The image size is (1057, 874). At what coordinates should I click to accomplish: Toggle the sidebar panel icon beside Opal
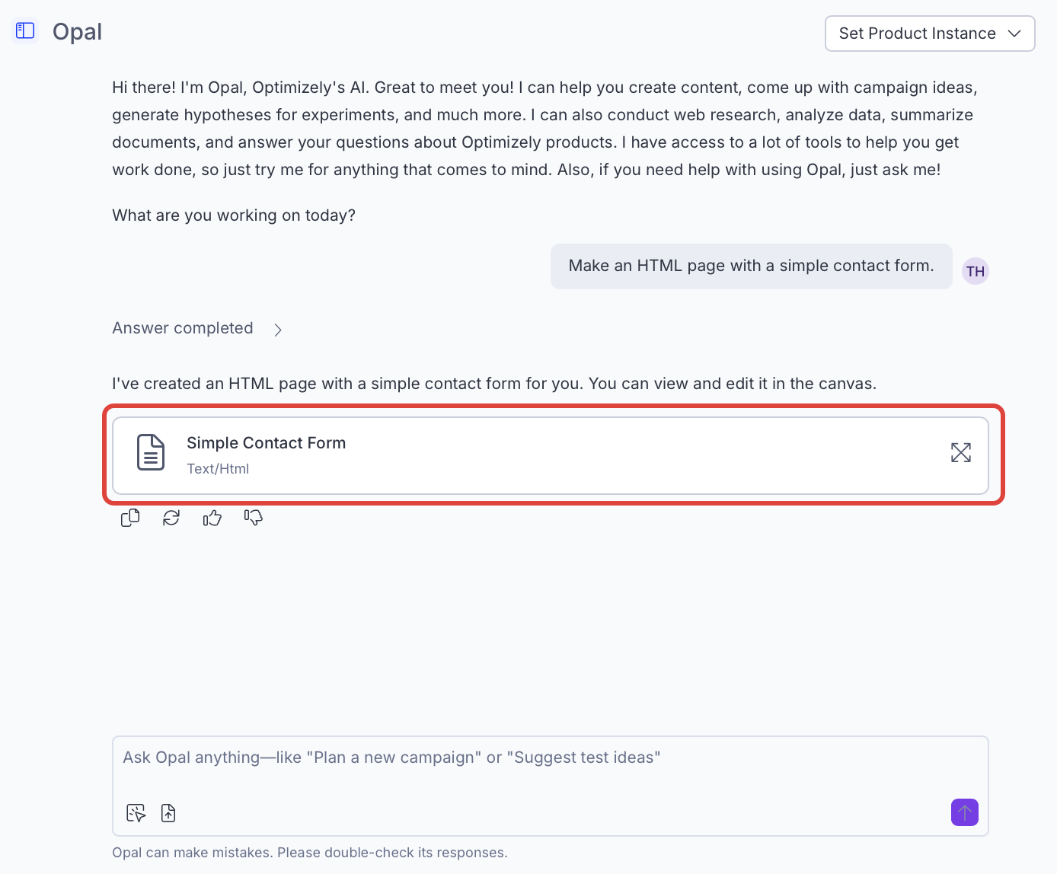pyautogui.click(x=25, y=30)
